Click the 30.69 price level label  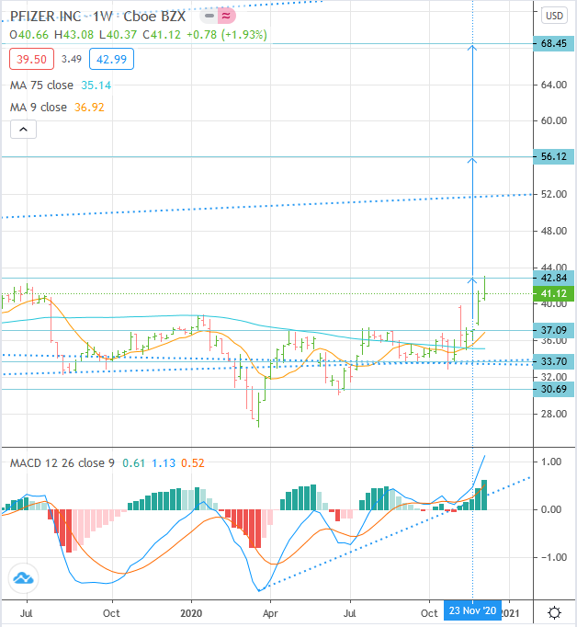click(553, 389)
